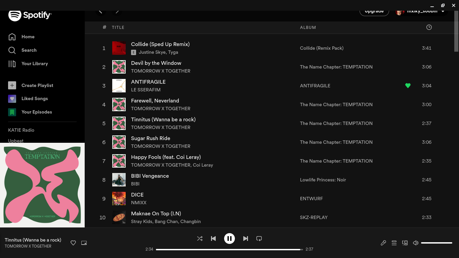The width and height of the screenshot is (459, 258).
Task: Click the BIBI Vengeance cover thumbnail
Action: point(119,180)
